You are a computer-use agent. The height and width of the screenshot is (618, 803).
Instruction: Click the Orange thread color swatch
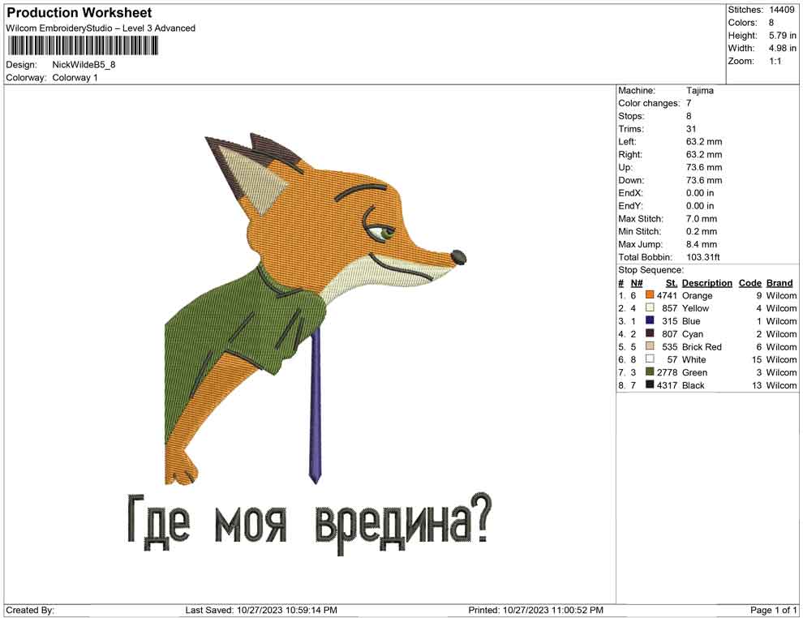point(650,296)
